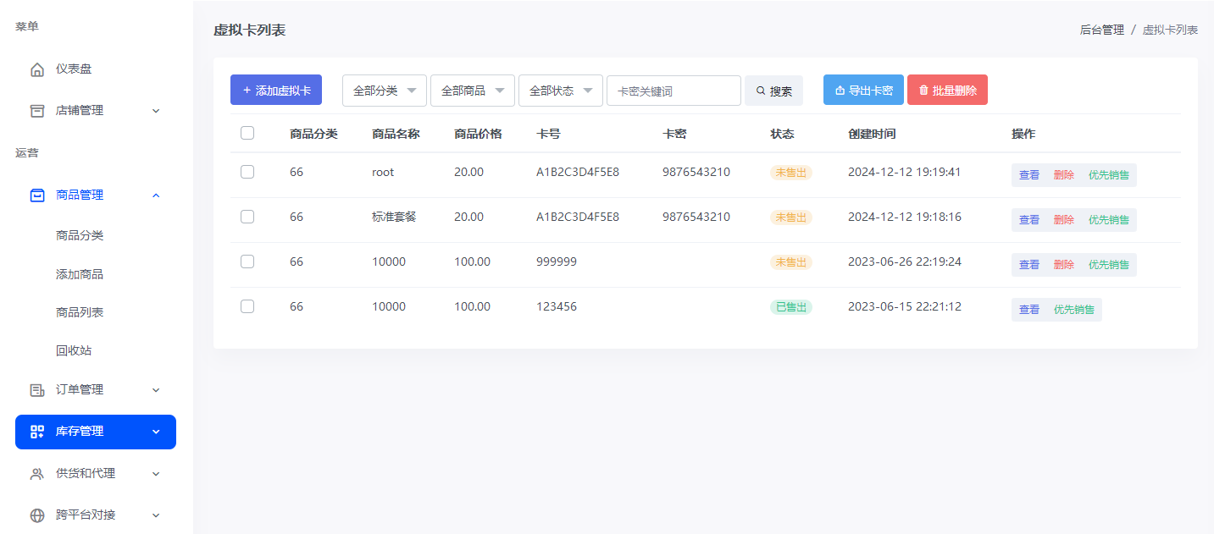Screen dimensions: 1214x534
Task: Click the product management box icon
Action: click(x=36, y=195)
